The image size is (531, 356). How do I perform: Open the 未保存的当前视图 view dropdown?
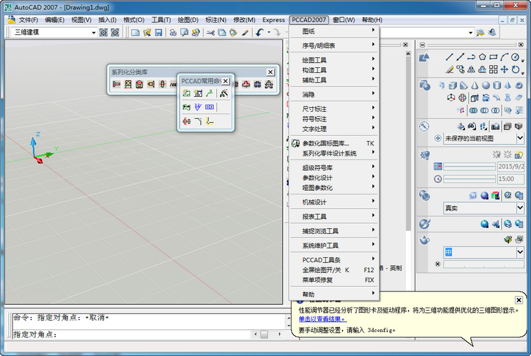pos(519,138)
